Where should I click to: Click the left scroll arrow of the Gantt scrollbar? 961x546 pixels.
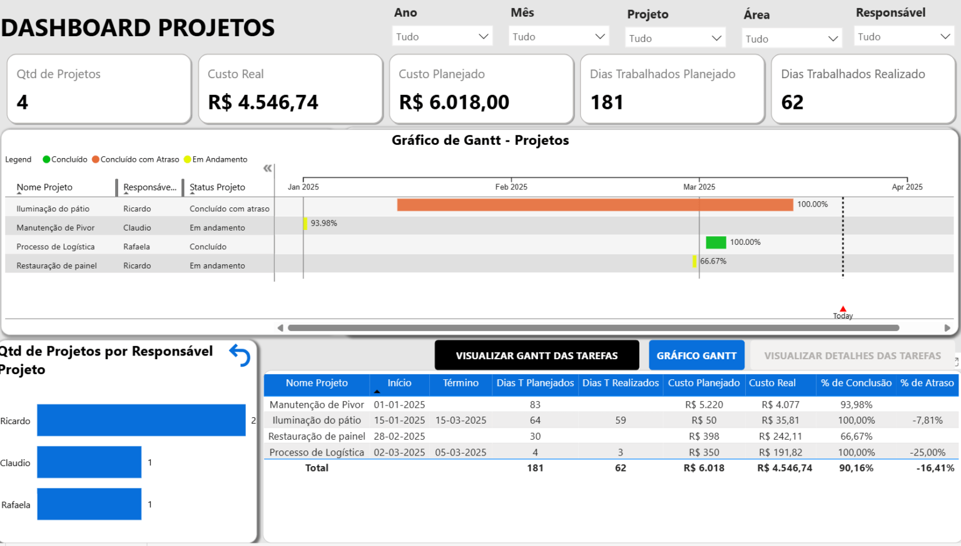click(x=282, y=327)
